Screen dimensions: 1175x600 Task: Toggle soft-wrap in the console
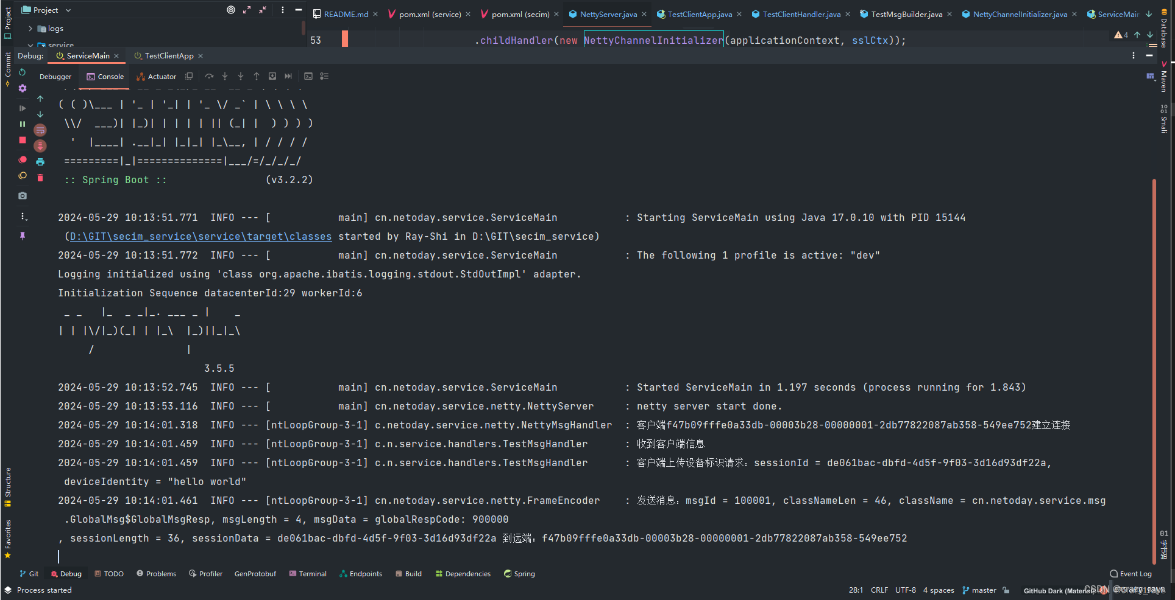tap(40, 130)
